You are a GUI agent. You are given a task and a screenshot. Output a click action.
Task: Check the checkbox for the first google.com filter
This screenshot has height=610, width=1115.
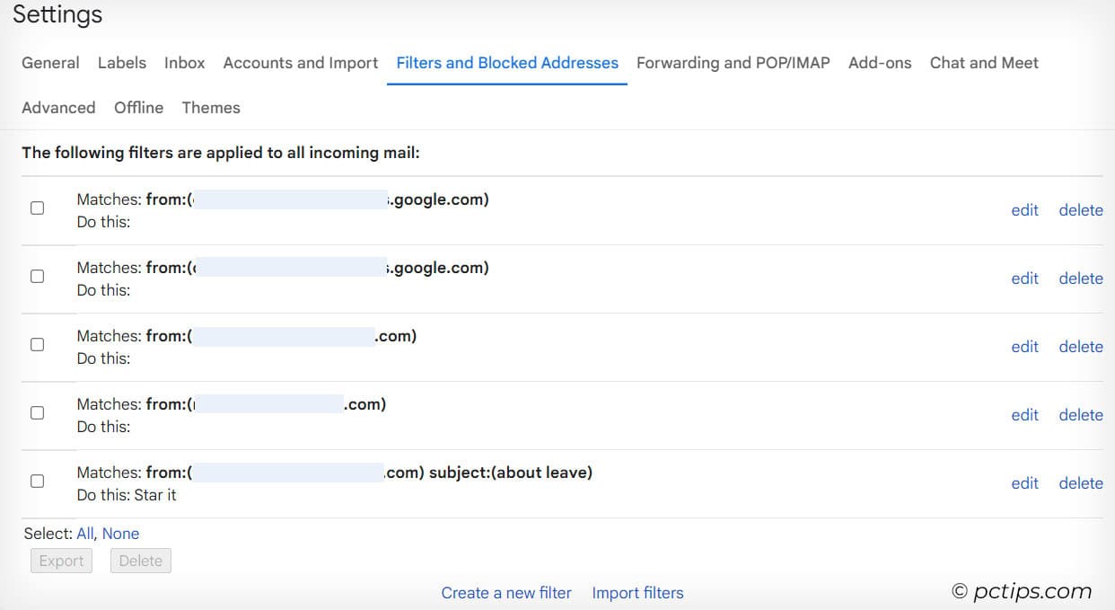pos(37,208)
